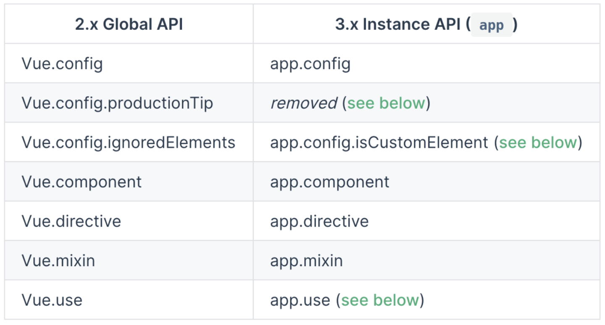Select the app.directive cell text
This screenshot has height=325, width=605.
coord(319,221)
